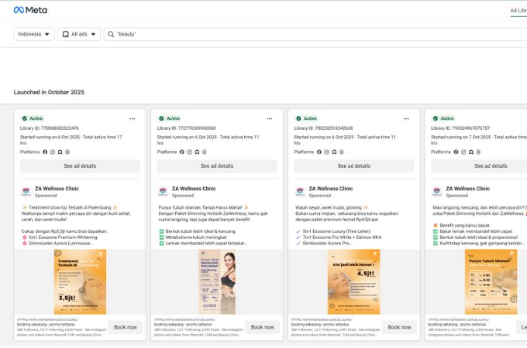
Task: Click Book now on second ad
Action: pyautogui.click(x=262, y=327)
